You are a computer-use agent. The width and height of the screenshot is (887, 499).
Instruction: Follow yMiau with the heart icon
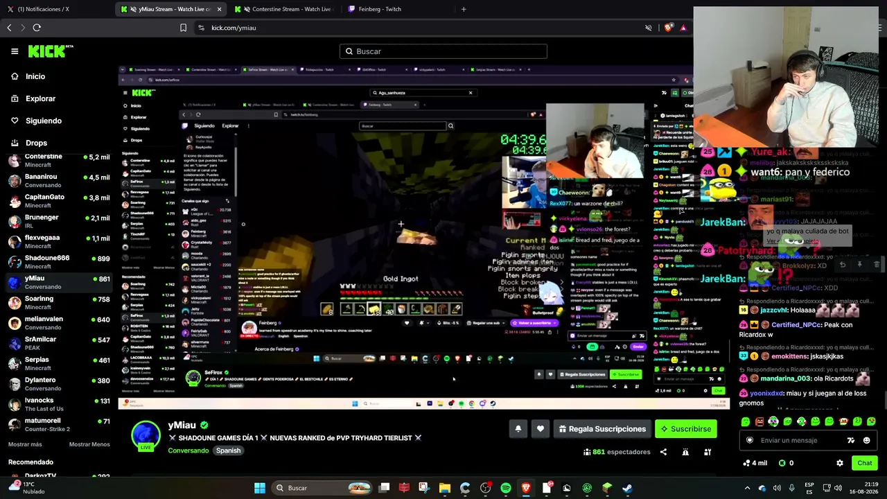(x=541, y=429)
